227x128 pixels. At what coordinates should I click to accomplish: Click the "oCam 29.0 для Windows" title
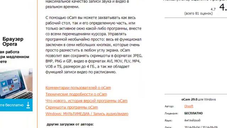click(199, 100)
